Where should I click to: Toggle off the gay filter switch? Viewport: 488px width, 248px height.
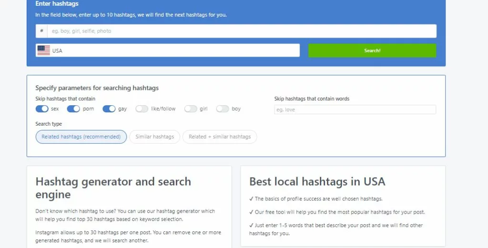pos(109,109)
